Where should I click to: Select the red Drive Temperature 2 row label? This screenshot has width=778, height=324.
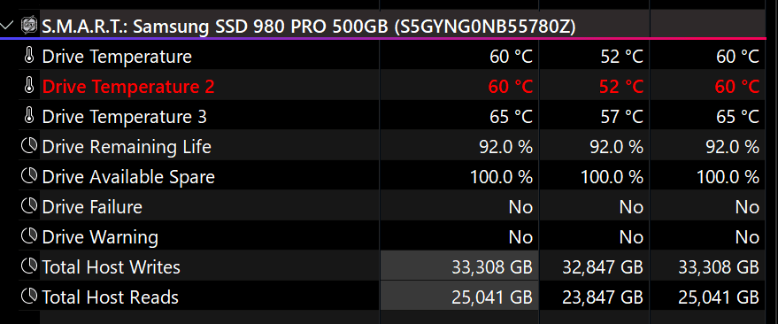128,87
